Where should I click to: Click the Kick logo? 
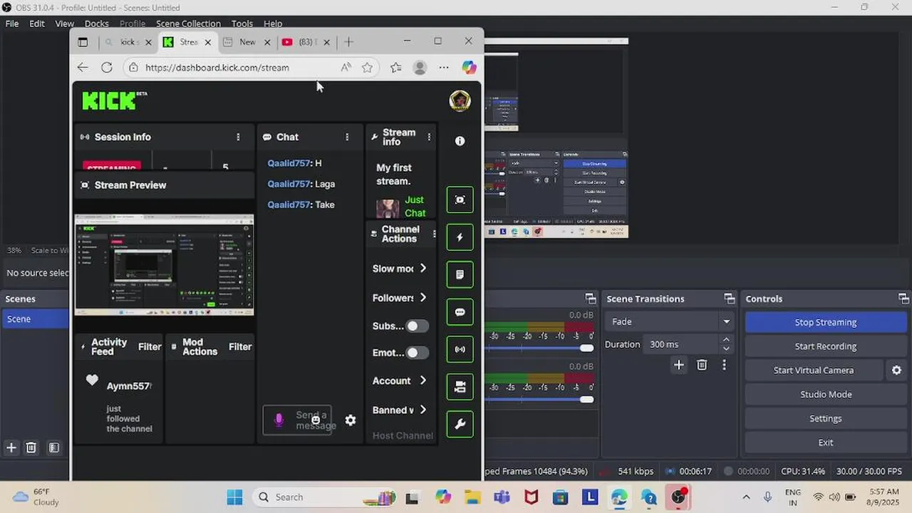pos(114,100)
